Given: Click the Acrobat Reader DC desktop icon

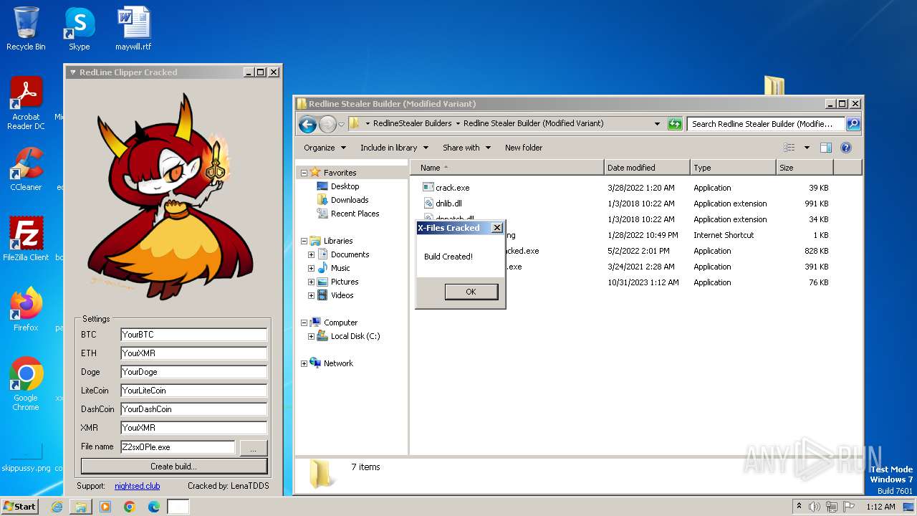Looking at the screenshot, I should 26,103.
